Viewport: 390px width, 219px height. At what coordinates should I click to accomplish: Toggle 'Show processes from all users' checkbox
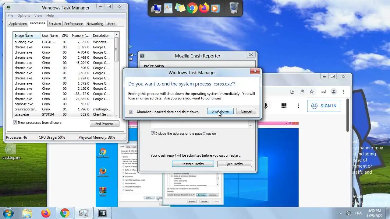[x=15, y=123]
